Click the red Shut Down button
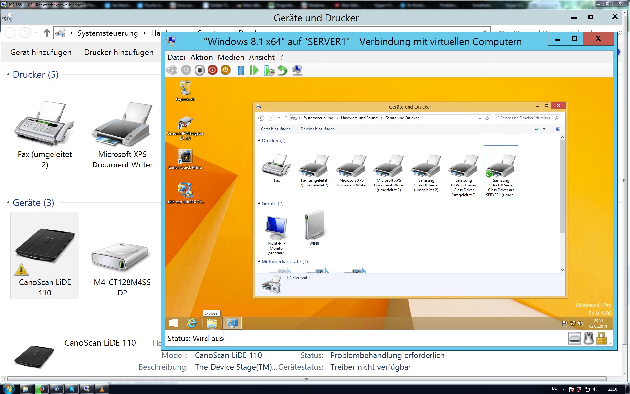 [x=213, y=70]
